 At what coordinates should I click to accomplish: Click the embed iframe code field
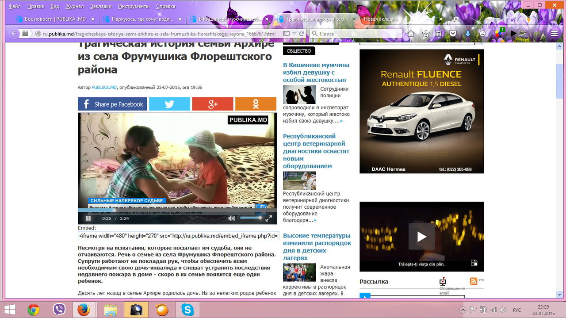click(179, 236)
